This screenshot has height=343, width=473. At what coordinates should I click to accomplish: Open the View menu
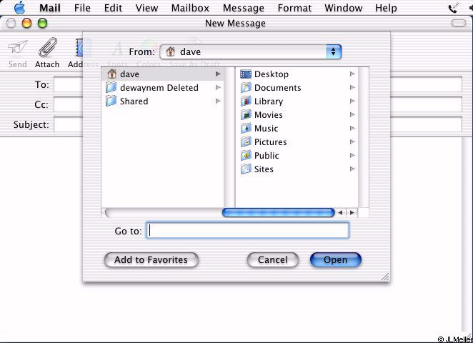[x=146, y=8]
